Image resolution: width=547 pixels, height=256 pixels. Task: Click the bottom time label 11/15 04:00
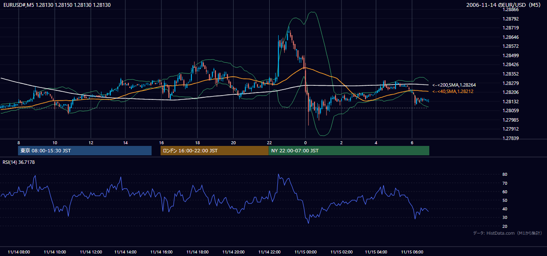pos(376,252)
